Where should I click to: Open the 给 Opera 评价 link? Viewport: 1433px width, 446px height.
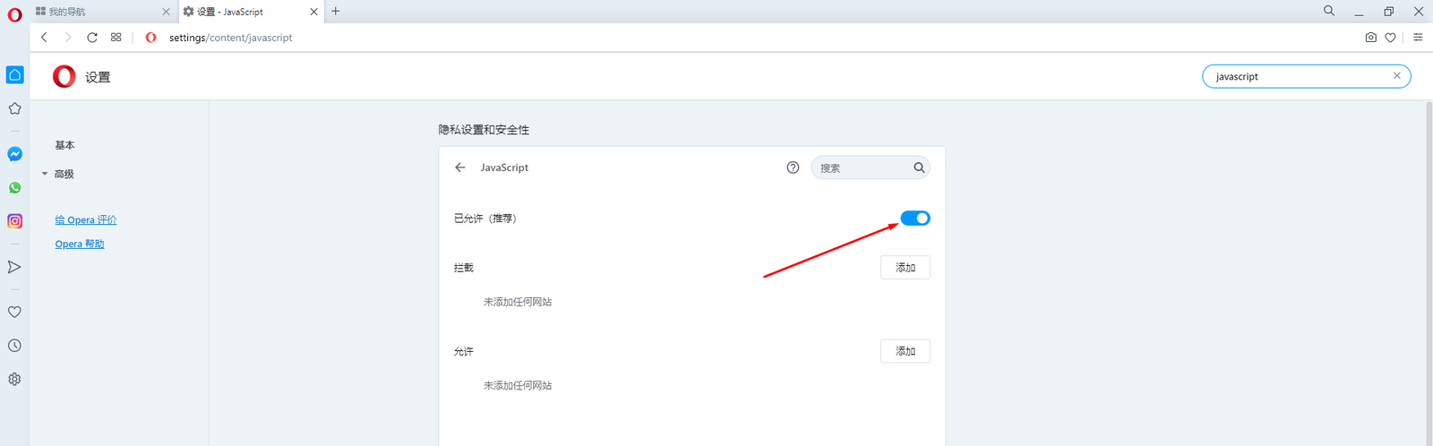coord(86,220)
